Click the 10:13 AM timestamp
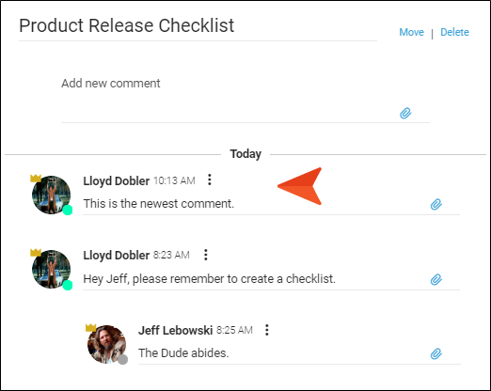This screenshot has height=391, width=491. pos(174,180)
